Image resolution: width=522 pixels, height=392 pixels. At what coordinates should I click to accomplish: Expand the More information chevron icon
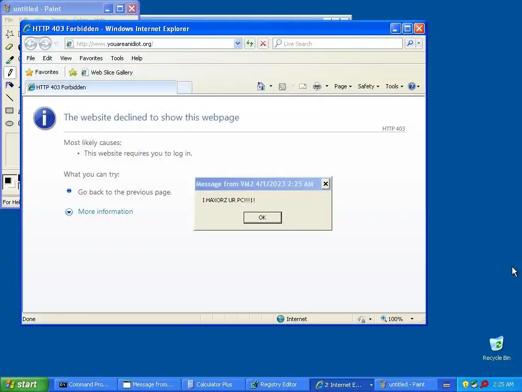(x=69, y=212)
